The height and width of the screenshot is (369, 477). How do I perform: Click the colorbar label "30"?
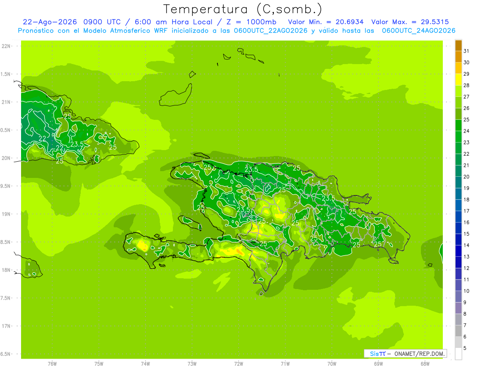coord(467,62)
